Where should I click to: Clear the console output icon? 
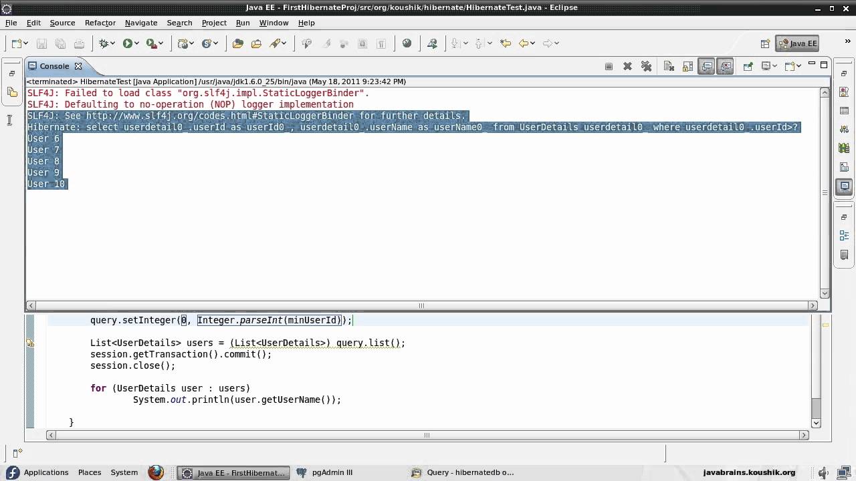point(669,66)
